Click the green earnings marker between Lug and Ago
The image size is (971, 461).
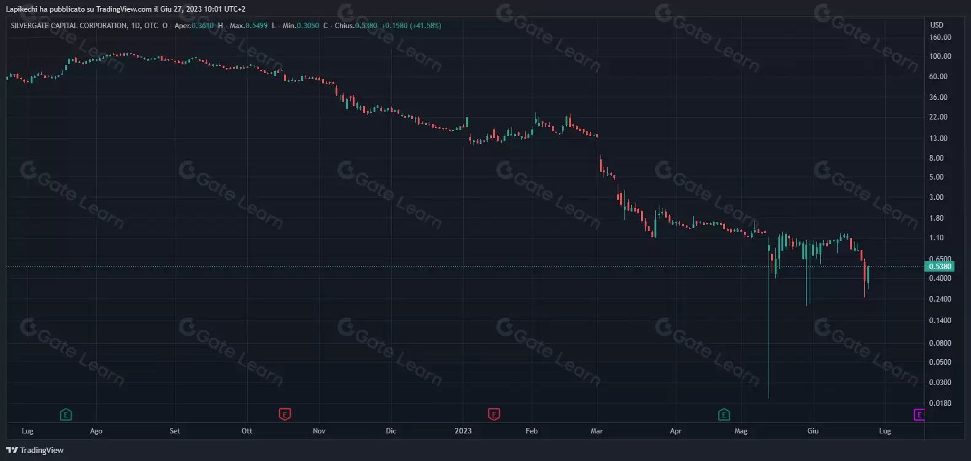pos(66,415)
